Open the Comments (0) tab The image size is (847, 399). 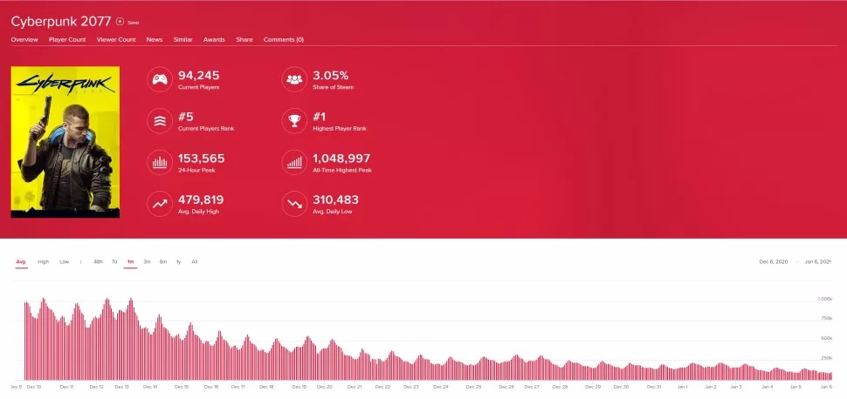click(x=284, y=39)
